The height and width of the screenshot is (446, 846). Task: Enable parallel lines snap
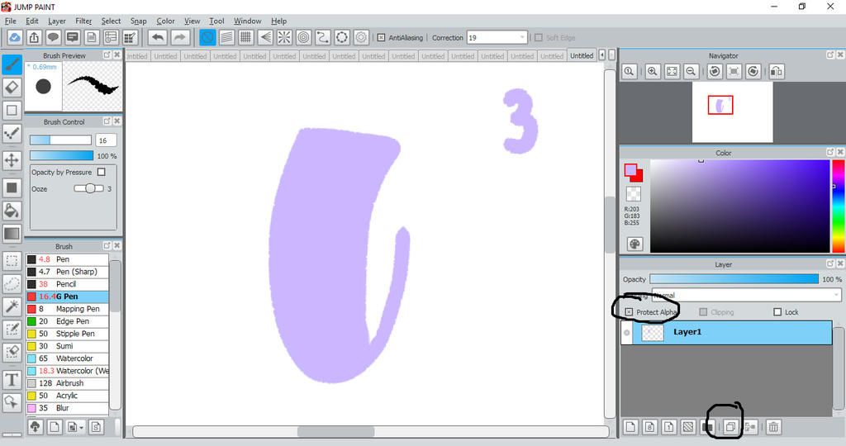click(226, 37)
